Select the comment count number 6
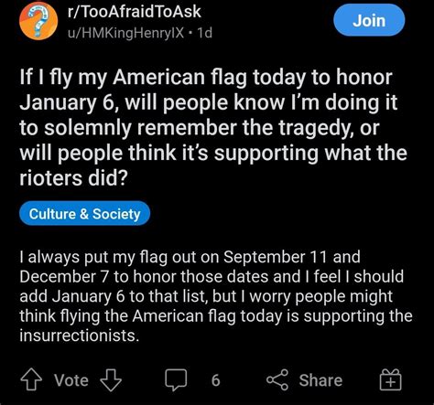Image resolution: width=434 pixels, height=405 pixels. click(x=215, y=380)
